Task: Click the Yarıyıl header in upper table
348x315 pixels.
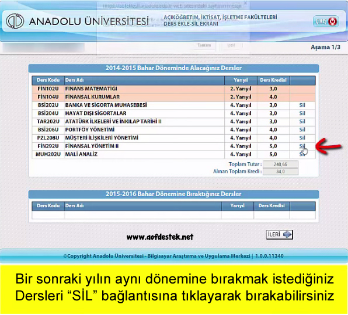Action: point(241,80)
